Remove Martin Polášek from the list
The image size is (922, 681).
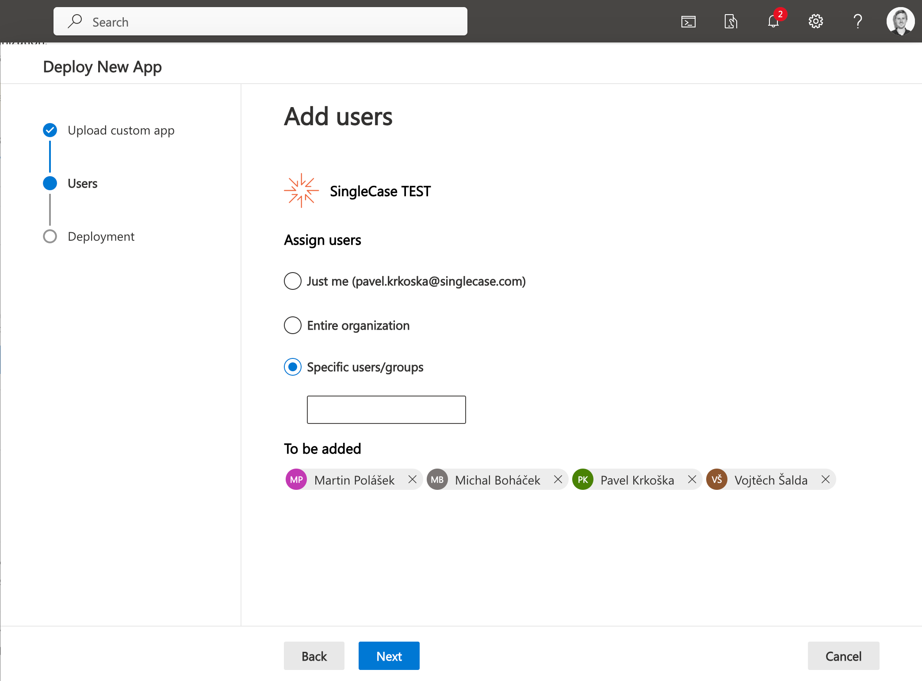pyautogui.click(x=412, y=480)
